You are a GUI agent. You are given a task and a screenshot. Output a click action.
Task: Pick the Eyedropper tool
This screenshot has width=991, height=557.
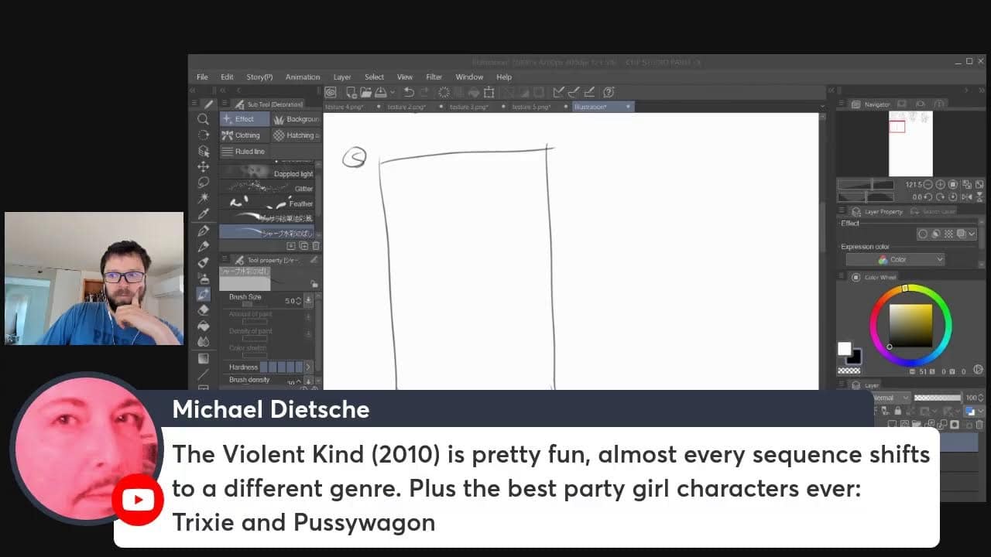pos(203,214)
